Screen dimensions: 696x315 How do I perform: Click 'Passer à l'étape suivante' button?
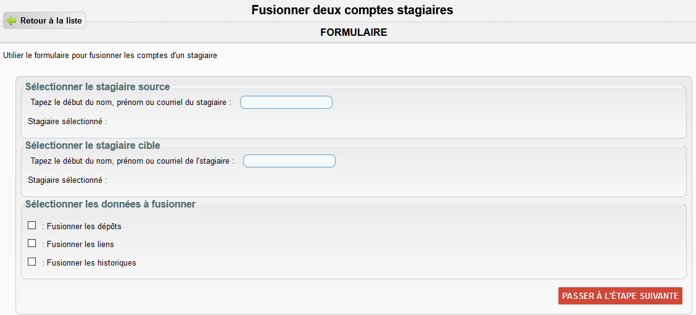click(620, 296)
